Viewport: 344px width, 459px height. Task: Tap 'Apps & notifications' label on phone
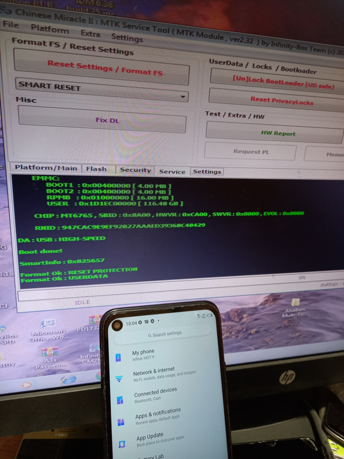coord(158,413)
